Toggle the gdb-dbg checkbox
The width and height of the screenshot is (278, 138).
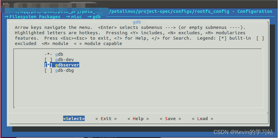48,70
